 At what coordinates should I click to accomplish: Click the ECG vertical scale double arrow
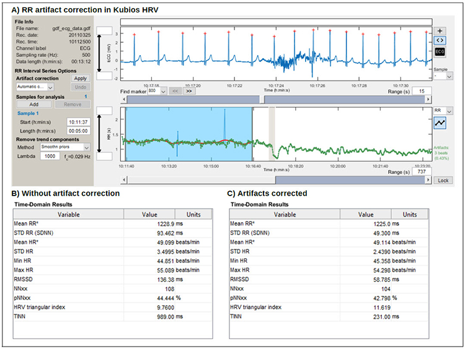(99, 53)
